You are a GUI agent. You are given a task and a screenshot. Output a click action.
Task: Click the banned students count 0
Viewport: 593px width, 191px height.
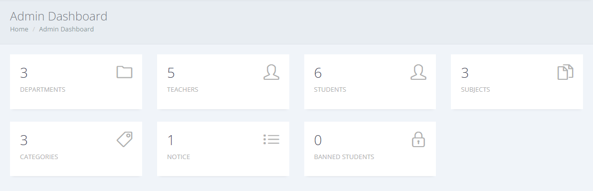point(318,140)
